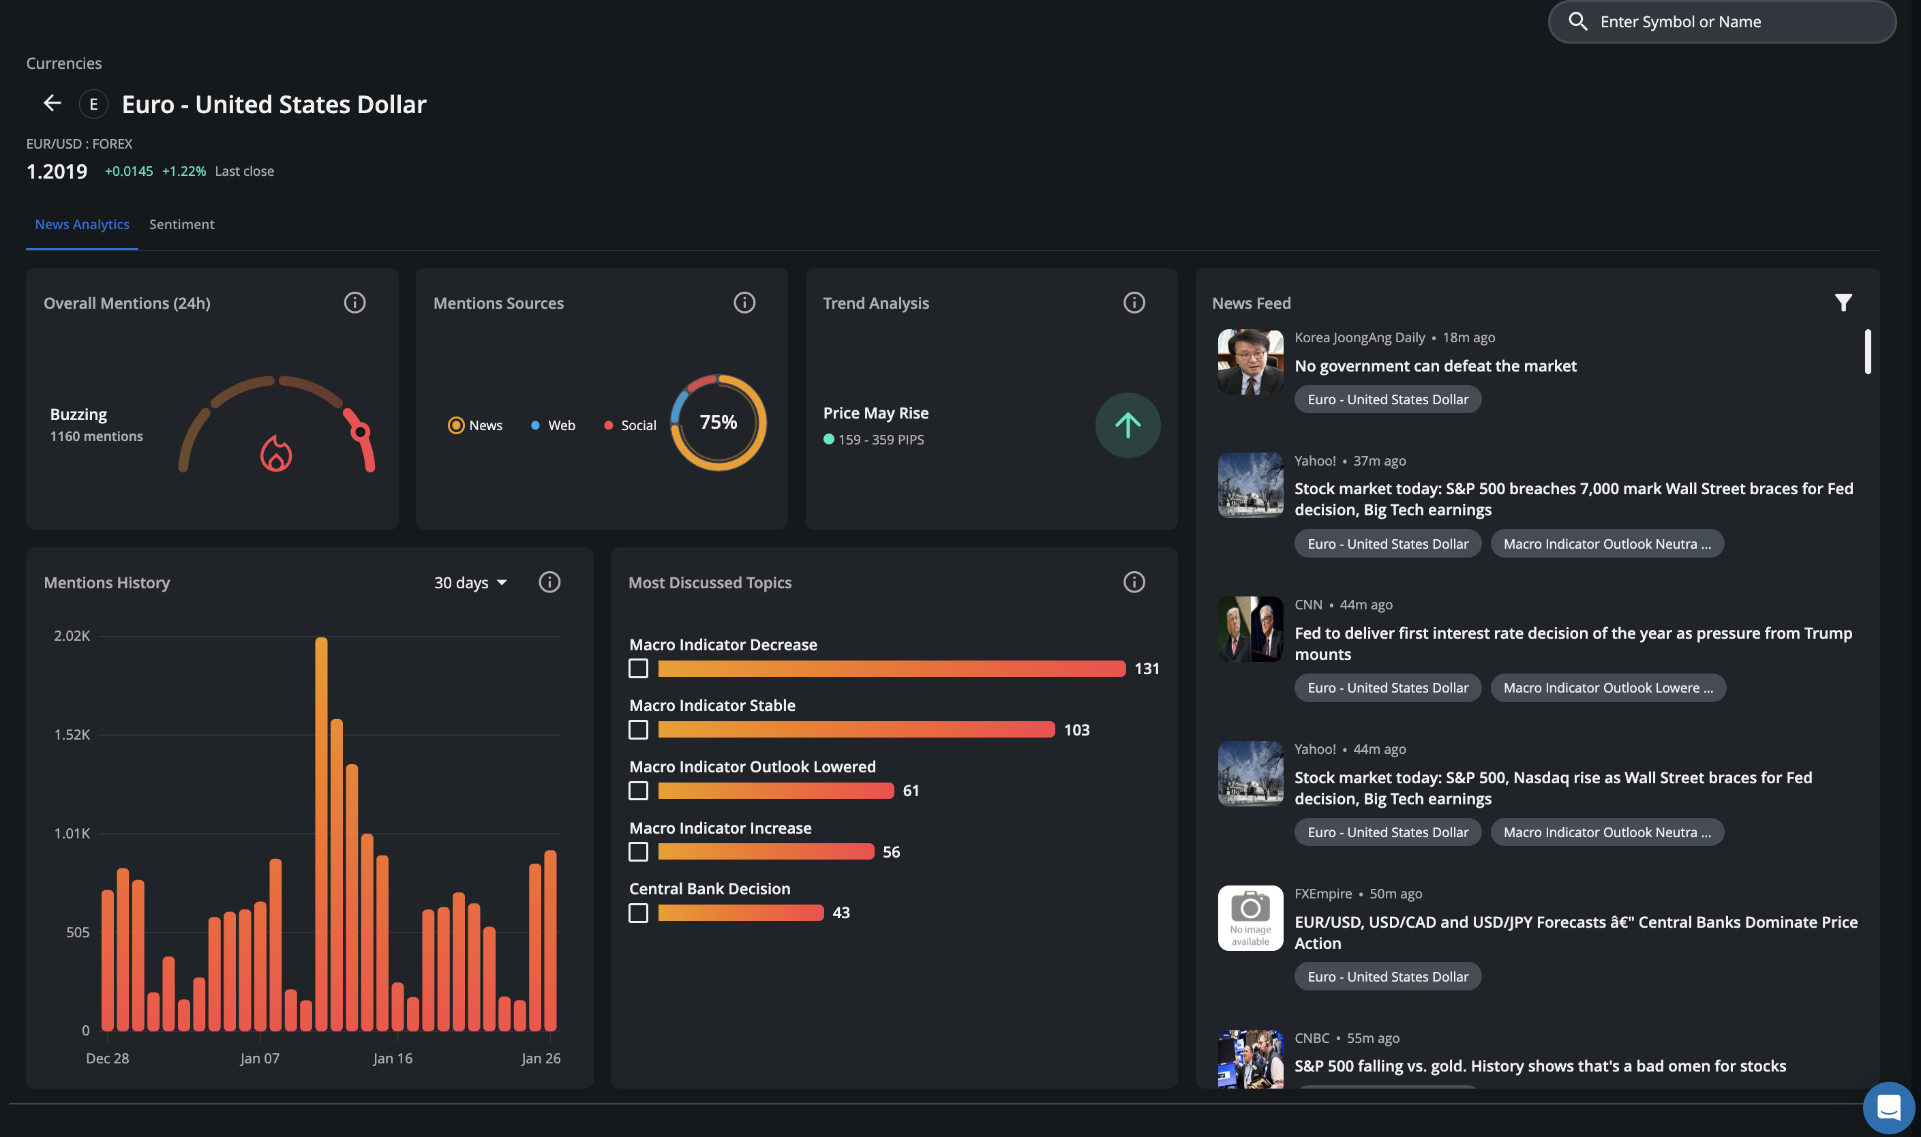Viewport: 1921px width, 1137px height.
Task: Click Trend Analysis info icon
Action: (1133, 303)
